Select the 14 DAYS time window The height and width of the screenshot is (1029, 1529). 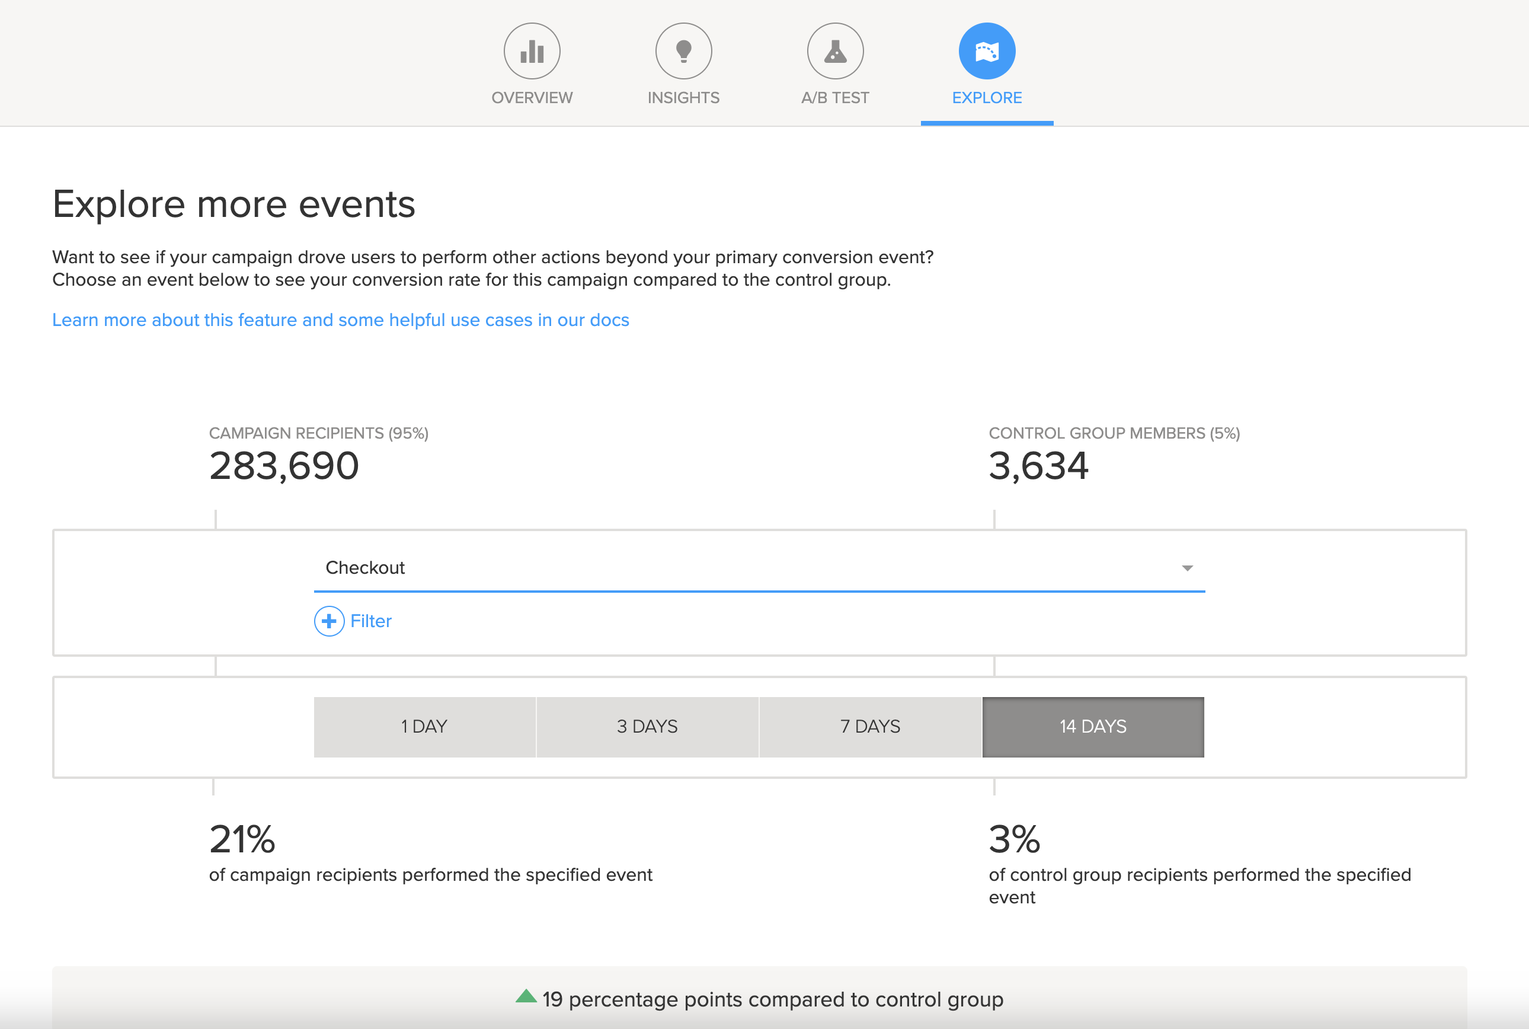[1093, 727]
